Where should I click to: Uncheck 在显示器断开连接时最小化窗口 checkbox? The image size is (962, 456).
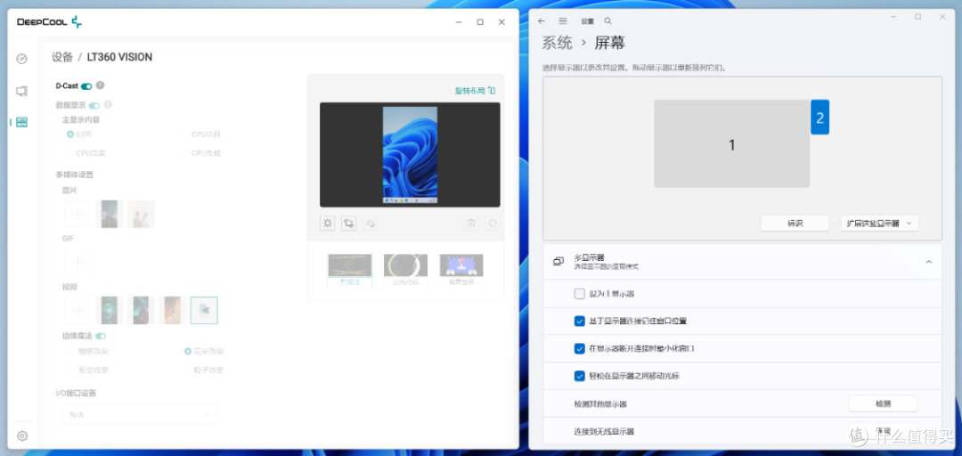580,348
